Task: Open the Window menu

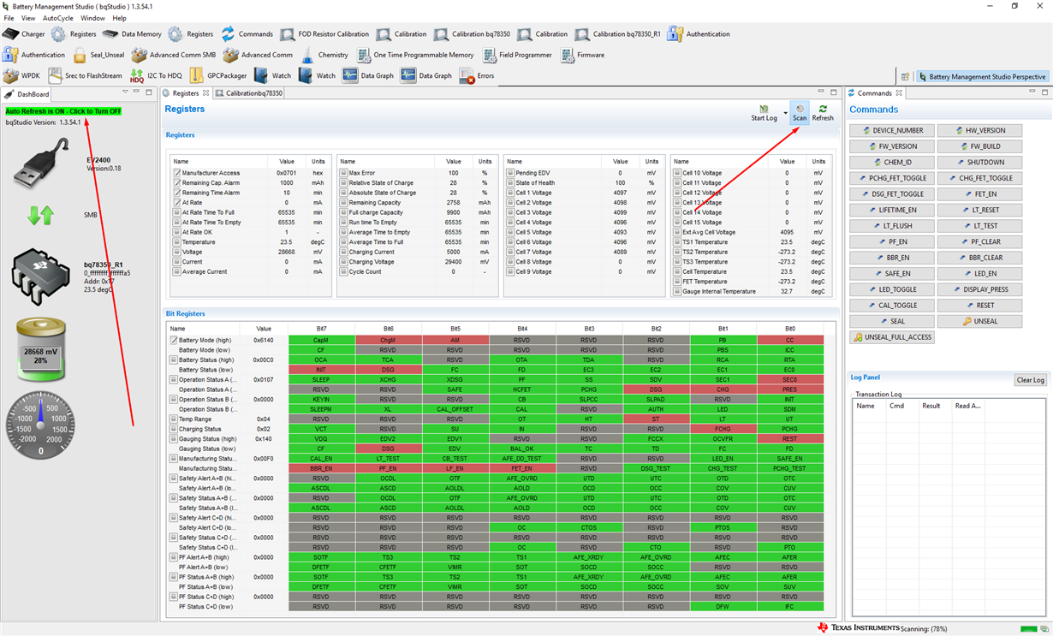Action: [x=92, y=18]
